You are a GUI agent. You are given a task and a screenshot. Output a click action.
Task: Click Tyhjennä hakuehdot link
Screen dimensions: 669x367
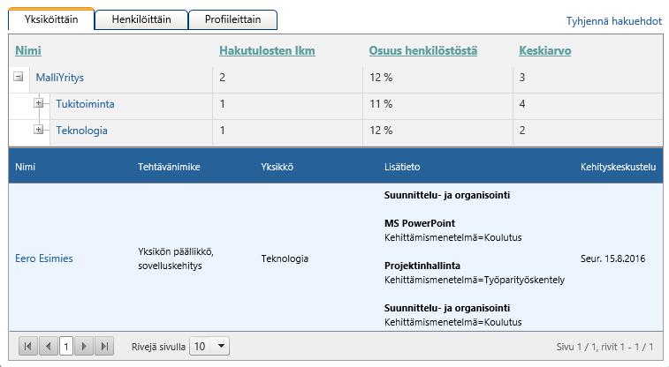613,21
